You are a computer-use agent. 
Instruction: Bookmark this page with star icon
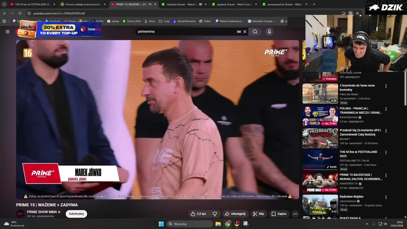[357, 13]
